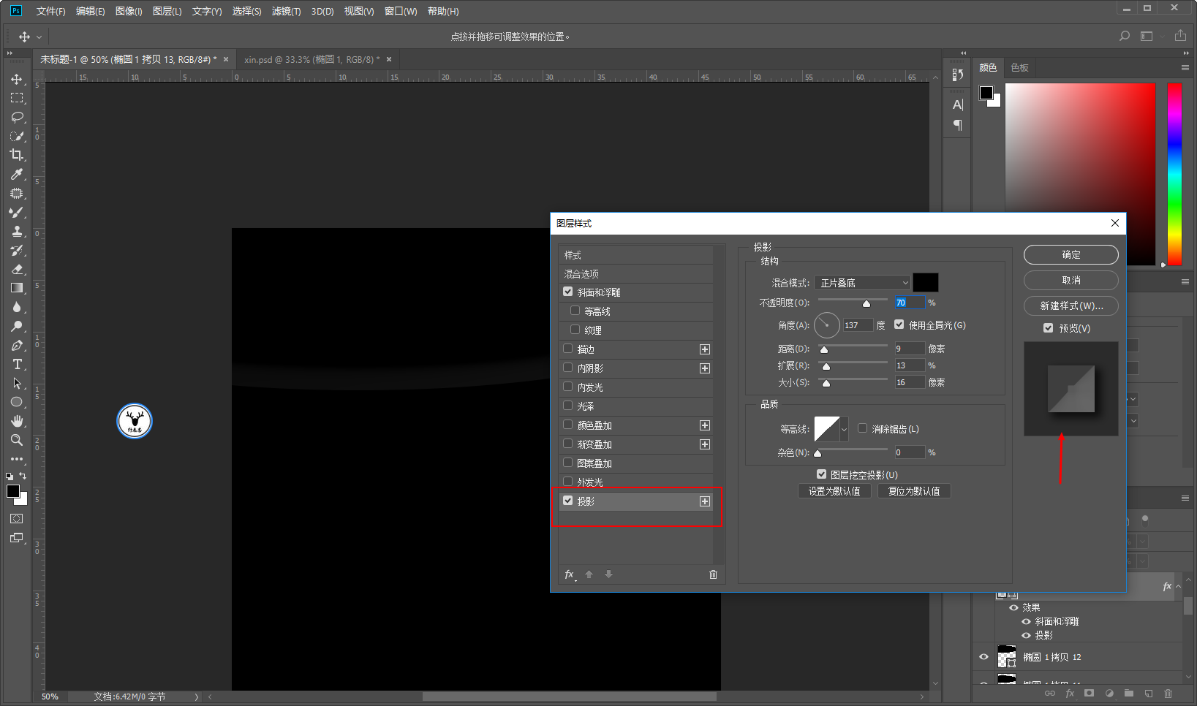Image resolution: width=1197 pixels, height=706 pixels.
Task: Click 设置为默认值 button
Action: pos(834,491)
